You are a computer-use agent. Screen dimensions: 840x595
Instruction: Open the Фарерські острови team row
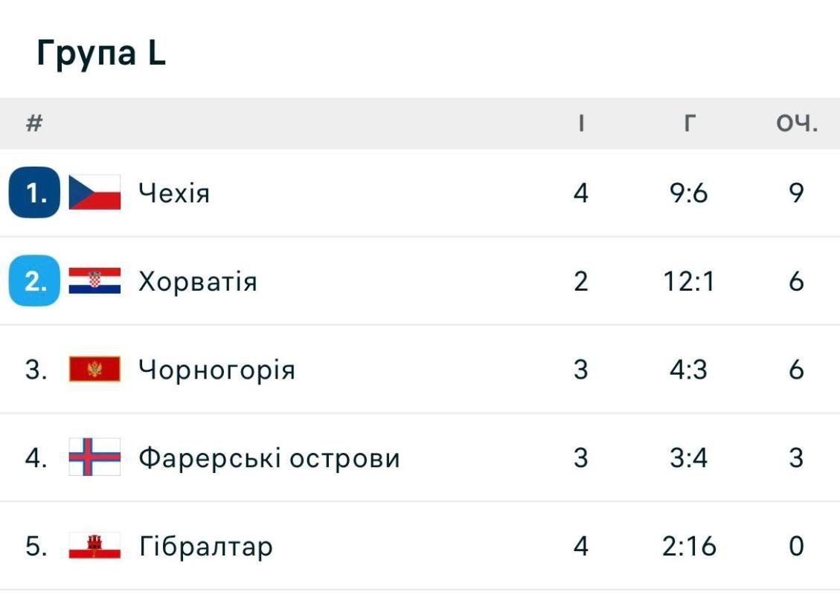pos(420,457)
